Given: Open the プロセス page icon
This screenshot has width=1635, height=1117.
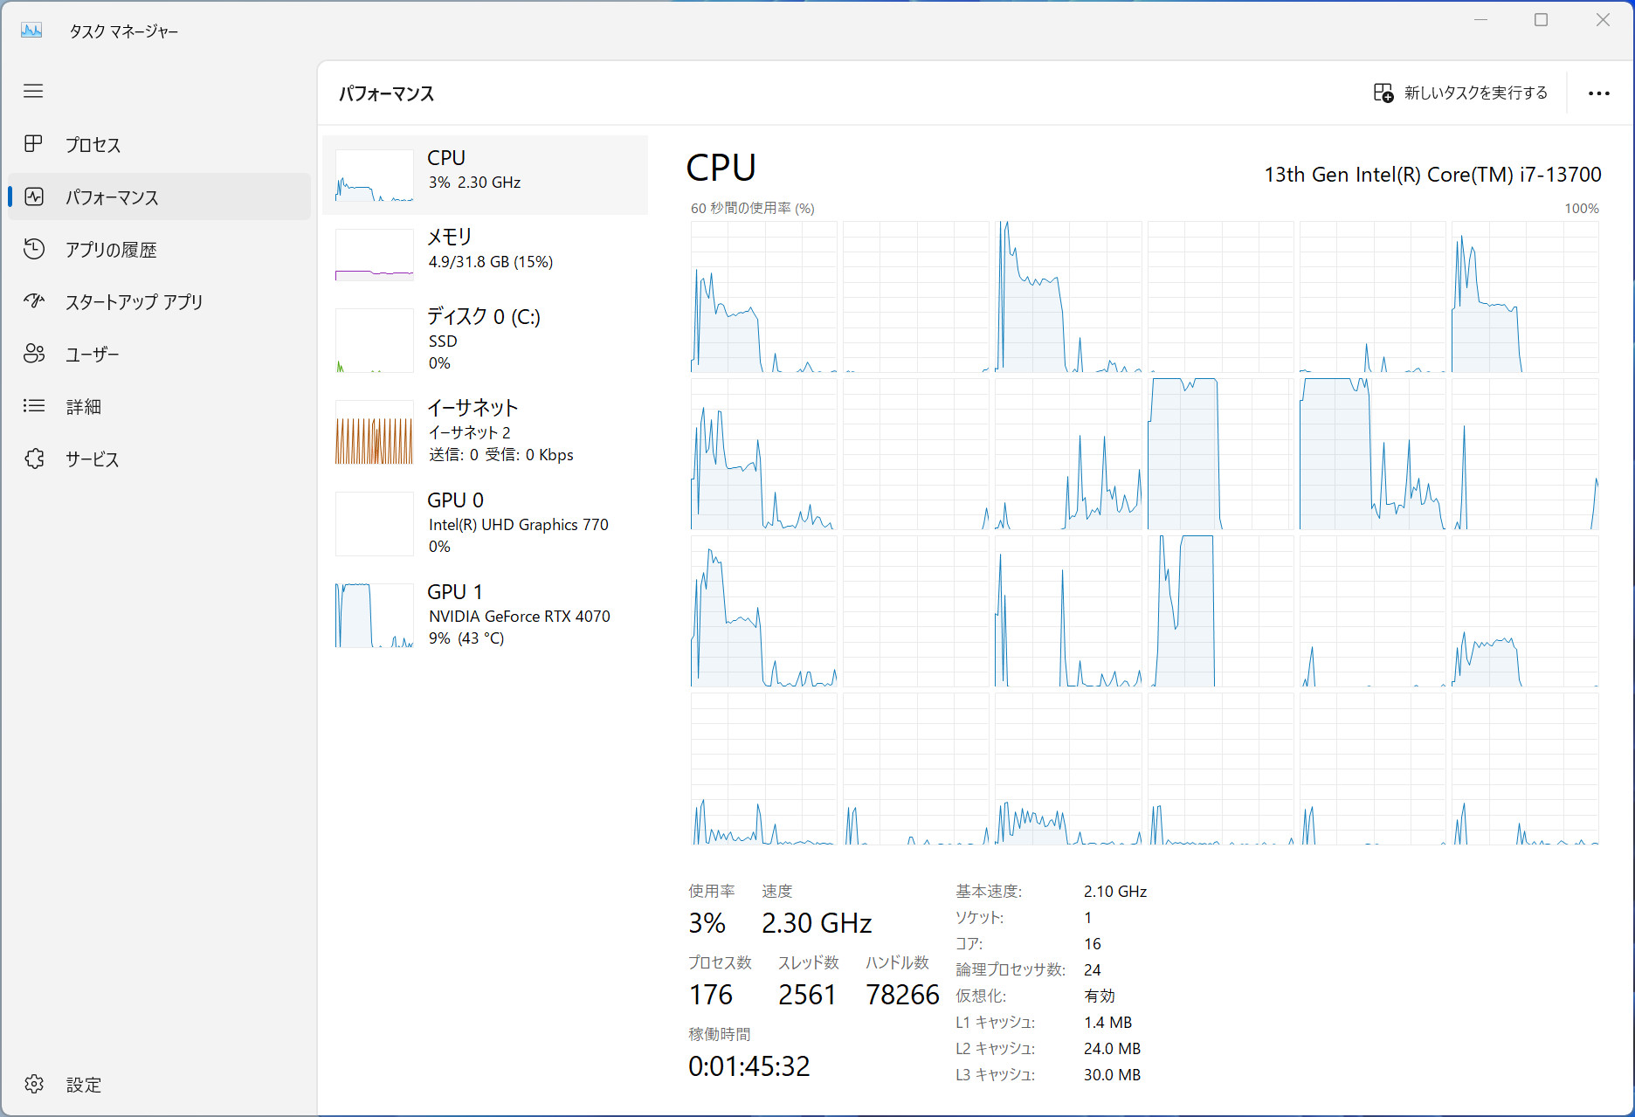Looking at the screenshot, I should (33, 144).
